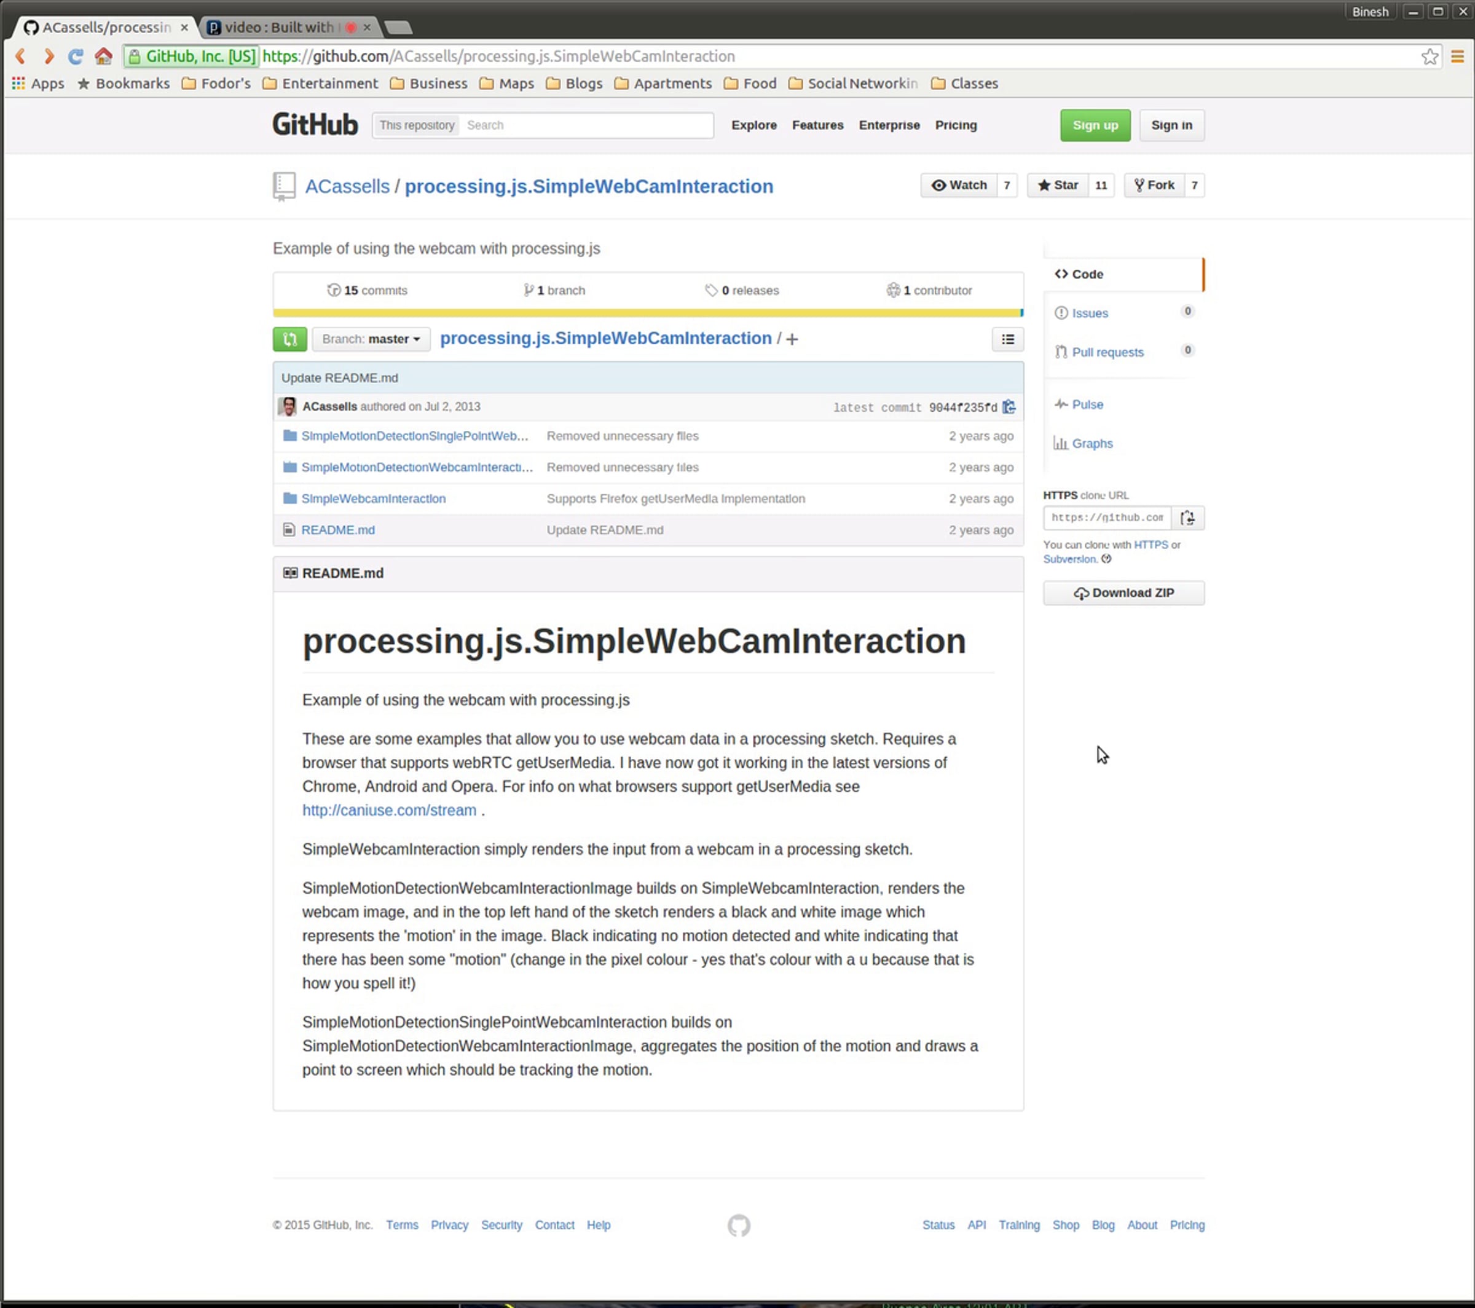Open the Classes bookmarks folder
Viewport: 1475px width, 1308px height.
click(x=964, y=84)
